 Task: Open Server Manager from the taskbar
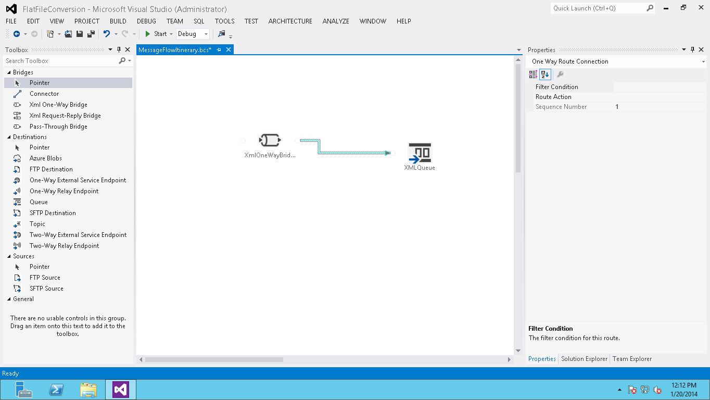point(23,390)
